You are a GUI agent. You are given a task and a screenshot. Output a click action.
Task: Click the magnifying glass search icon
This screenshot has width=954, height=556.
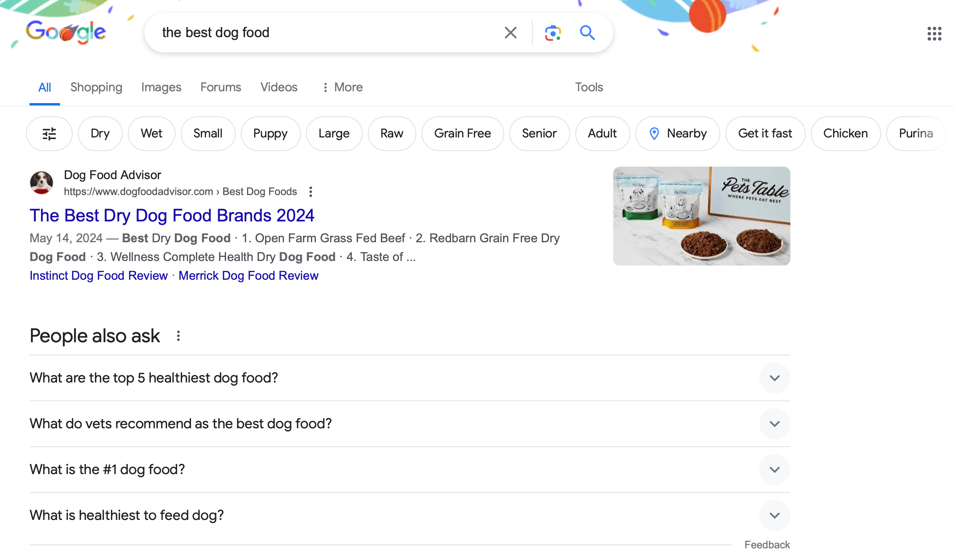(587, 33)
